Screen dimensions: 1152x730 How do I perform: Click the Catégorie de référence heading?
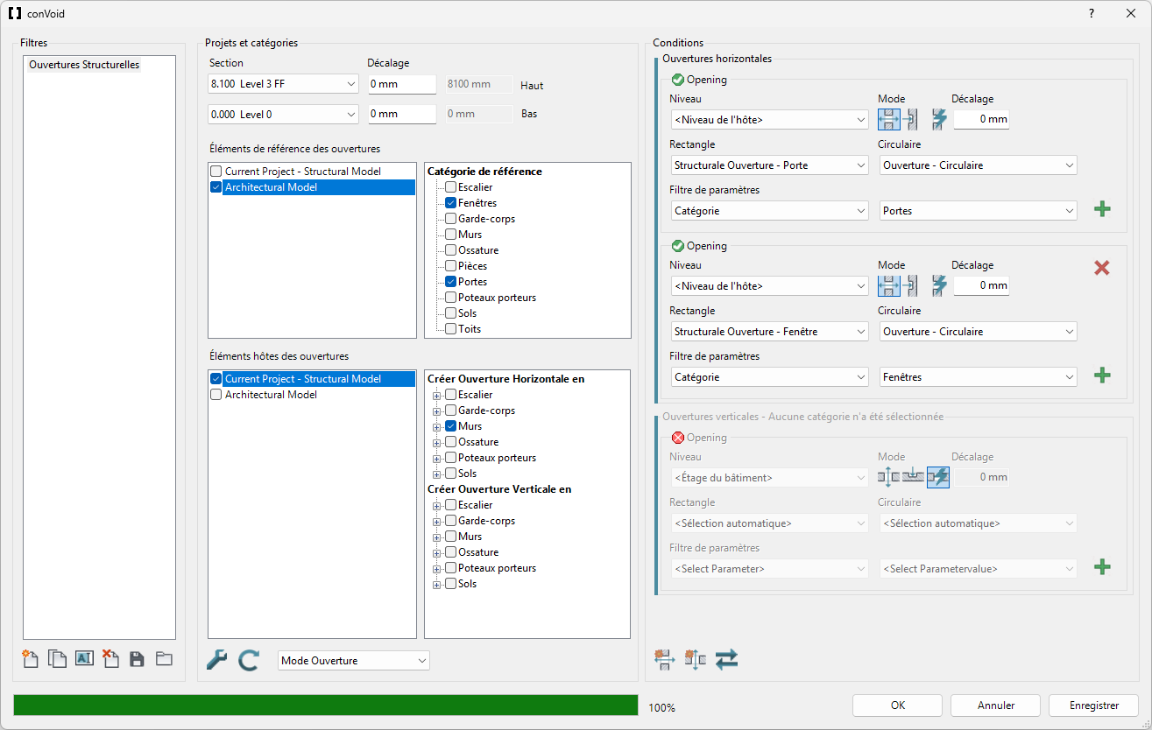[484, 172]
